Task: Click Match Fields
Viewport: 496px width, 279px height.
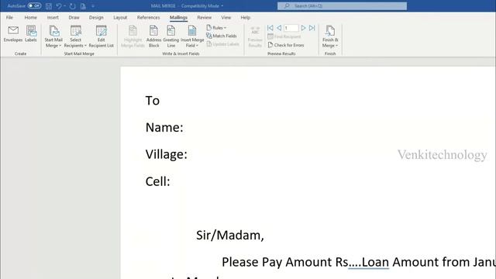Action: (x=222, y=36)
